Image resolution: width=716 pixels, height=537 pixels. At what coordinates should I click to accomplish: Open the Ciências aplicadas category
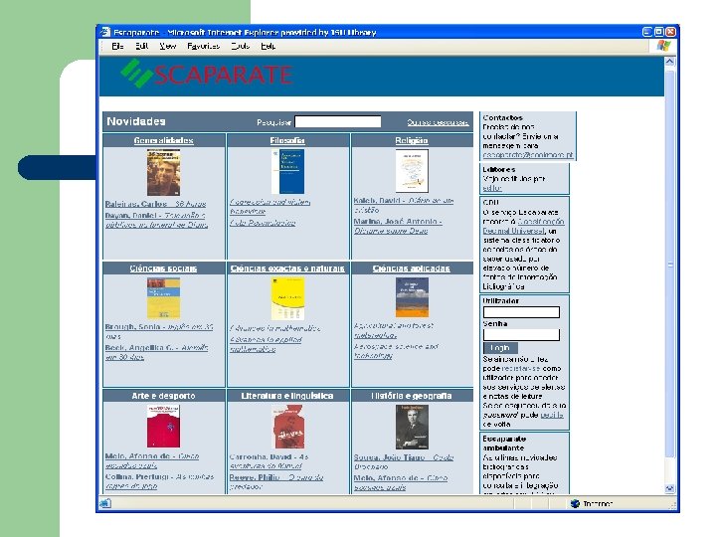coord(412,268)
